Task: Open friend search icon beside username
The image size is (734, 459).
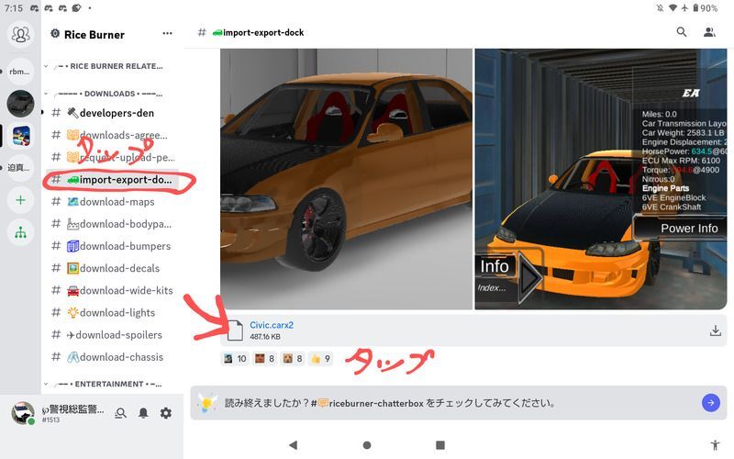Action: click(120, 413)
